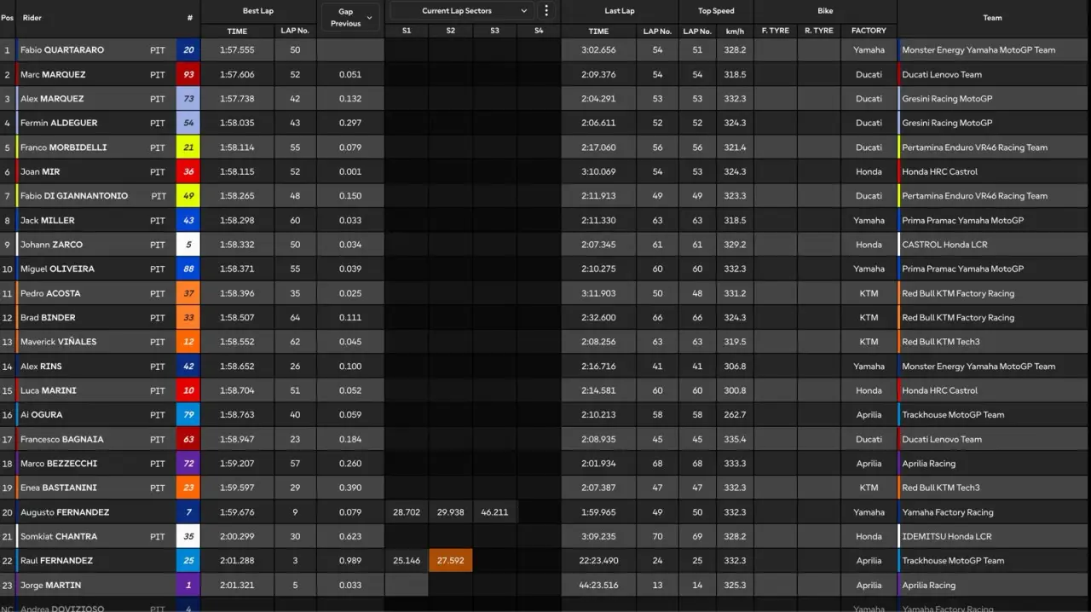Select rider Alex MARQUEZ
The width and height of the screenshot is (1091, 612).
tap(52, 99)
